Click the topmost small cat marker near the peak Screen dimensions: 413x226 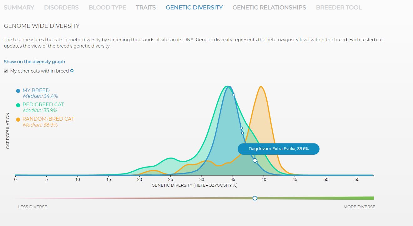[234, 95]
